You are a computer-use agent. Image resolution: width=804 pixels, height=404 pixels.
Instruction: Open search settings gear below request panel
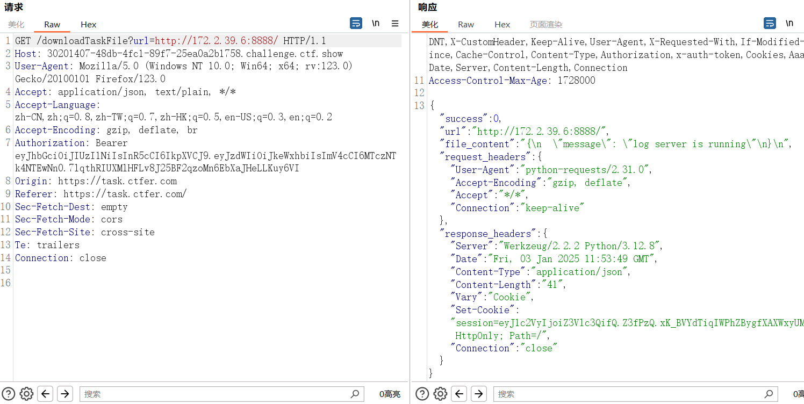(26, 394)
